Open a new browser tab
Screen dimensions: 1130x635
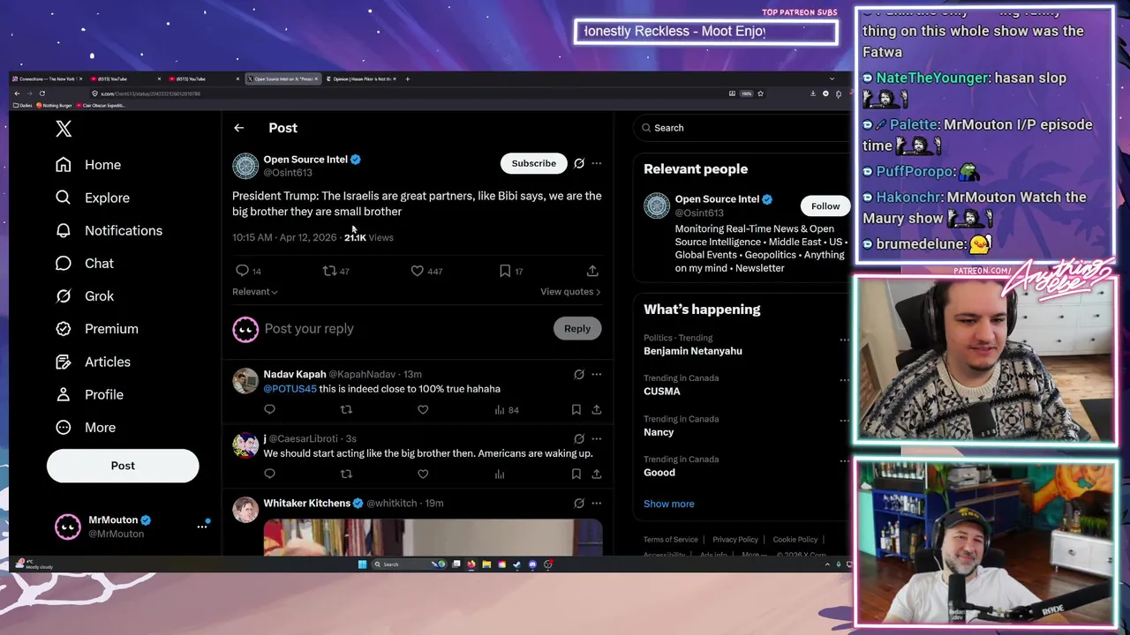click(407, 78)
